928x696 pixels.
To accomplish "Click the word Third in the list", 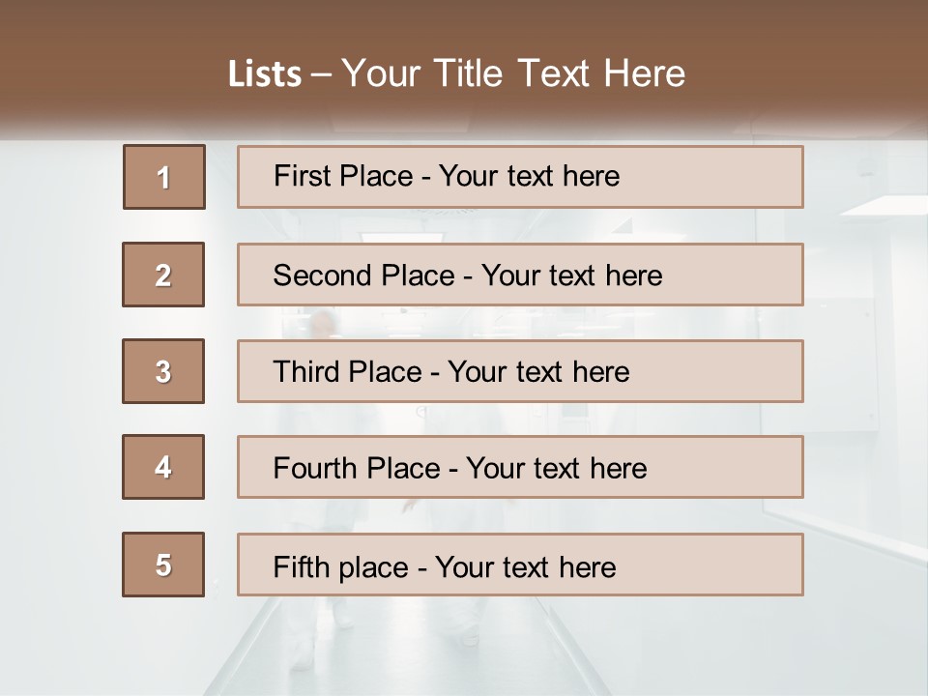I will click(307, 372).
